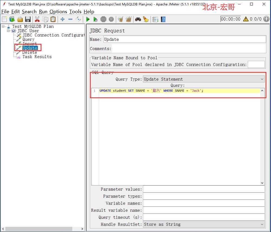This screenshot has height=232, width=271.
Task: Click the 00:00:00 elapsed time display
Action: 231,19
